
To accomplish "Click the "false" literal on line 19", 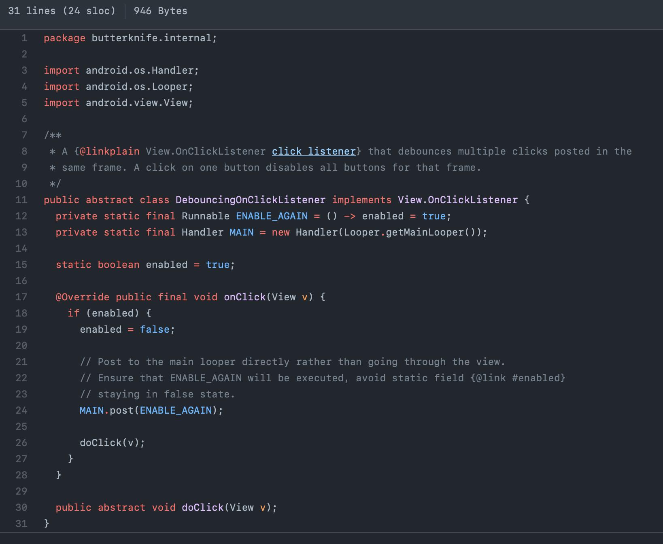I will click(x=155, y=329).
